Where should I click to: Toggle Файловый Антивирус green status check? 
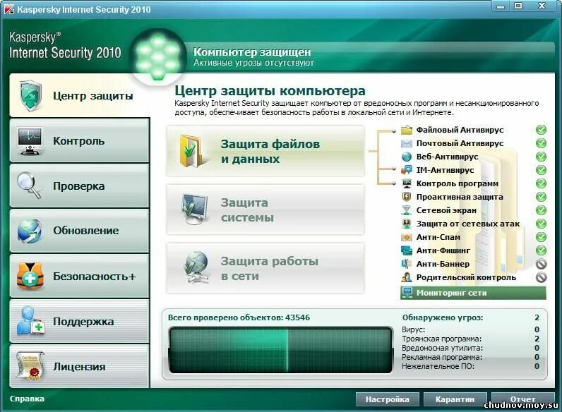pyautogui.click(x=542, y=130)
